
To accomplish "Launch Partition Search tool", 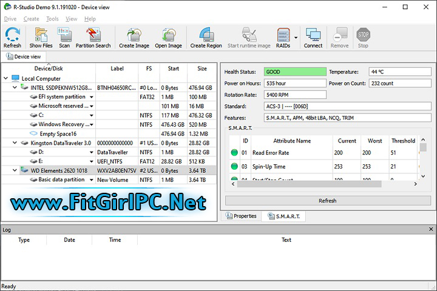I will coord(93,38).
